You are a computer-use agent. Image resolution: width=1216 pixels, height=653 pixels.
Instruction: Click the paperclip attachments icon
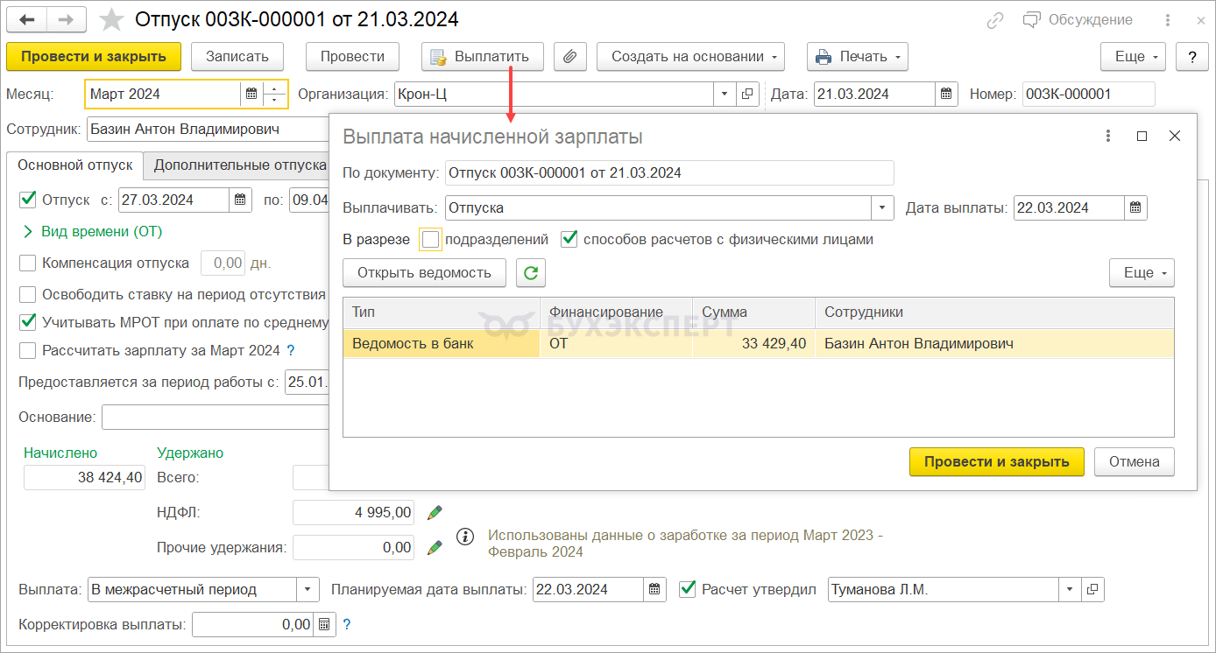coord(569,57)
